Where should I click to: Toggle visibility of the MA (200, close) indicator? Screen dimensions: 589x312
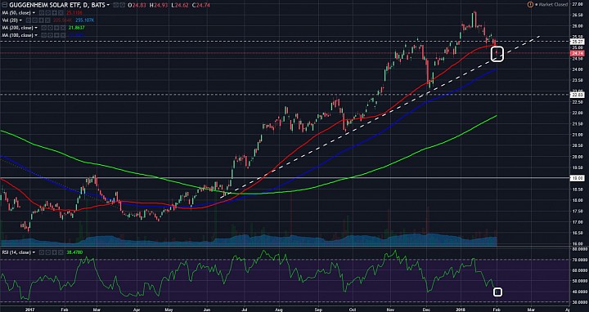44,28
